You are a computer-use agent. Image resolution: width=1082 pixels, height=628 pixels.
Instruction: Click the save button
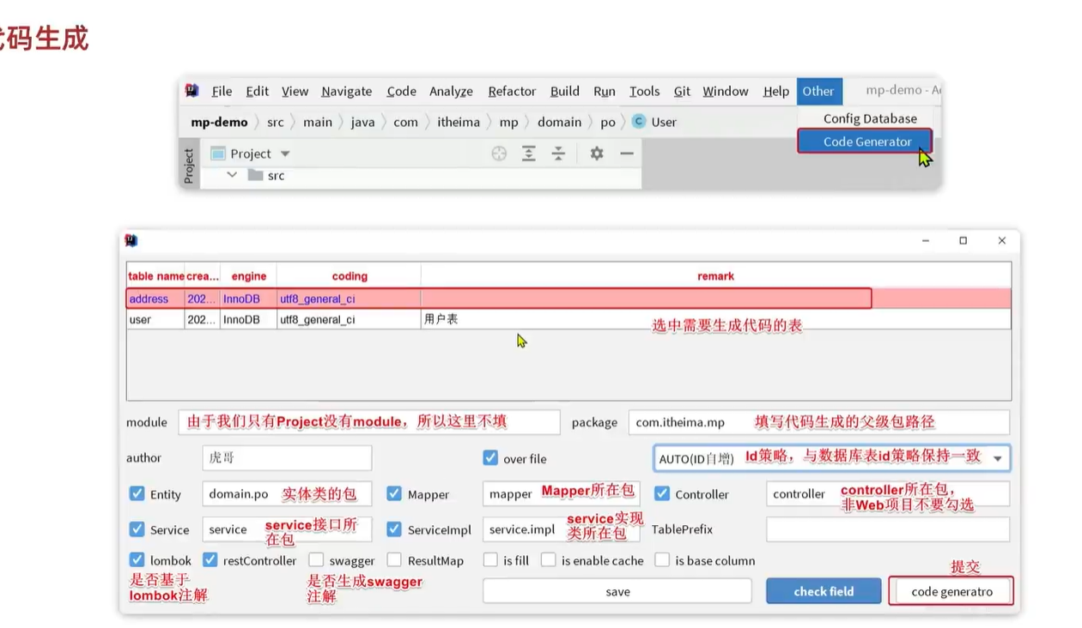617,591
